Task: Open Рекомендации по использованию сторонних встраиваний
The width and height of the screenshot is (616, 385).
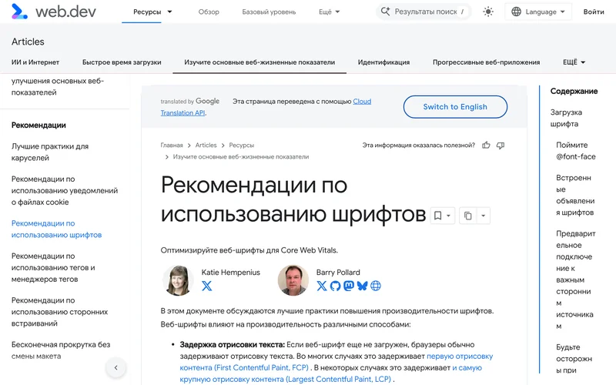Action: coord(59,312)
